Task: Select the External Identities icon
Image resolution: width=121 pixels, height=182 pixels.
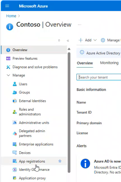Action: [x=15, y=101]
